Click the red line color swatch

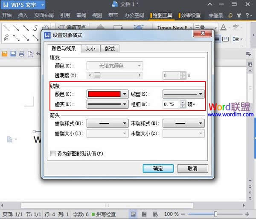(x=105, y=94)
